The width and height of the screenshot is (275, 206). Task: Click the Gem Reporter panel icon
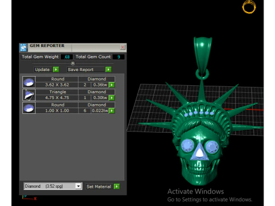(23, 47)
